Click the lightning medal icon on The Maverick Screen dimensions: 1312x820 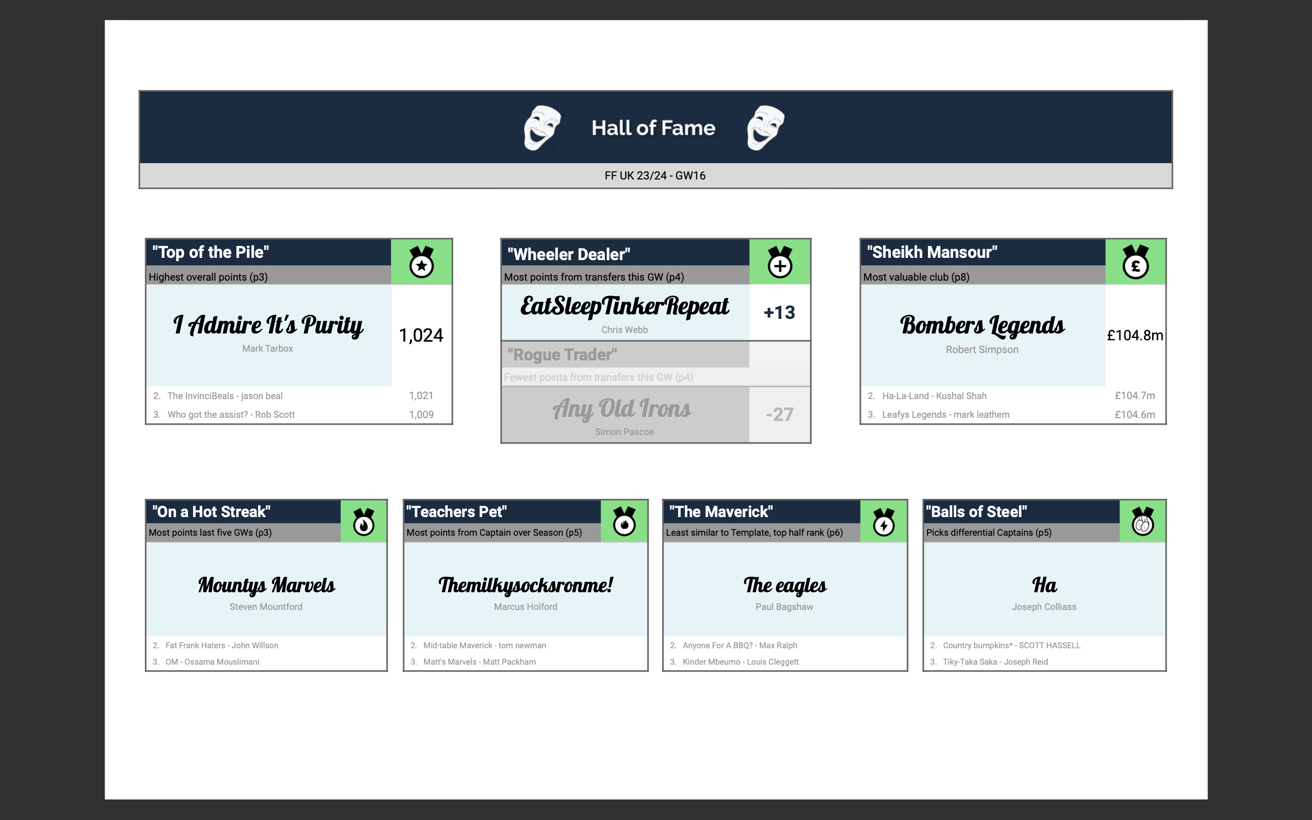tap(884, 522)
